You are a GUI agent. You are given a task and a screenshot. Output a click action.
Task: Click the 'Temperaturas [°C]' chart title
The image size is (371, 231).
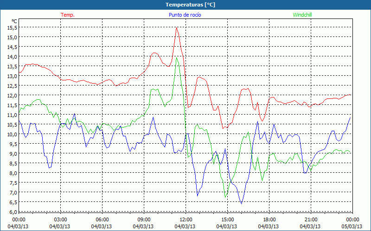click(x=190, y=5)
